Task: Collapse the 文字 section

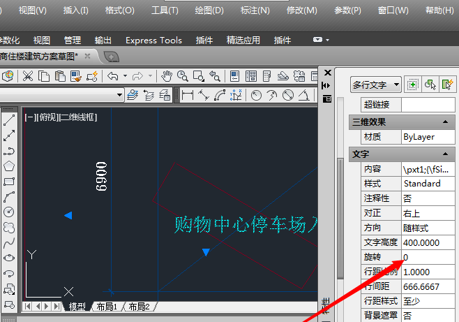Action: [x=445, y=154]
